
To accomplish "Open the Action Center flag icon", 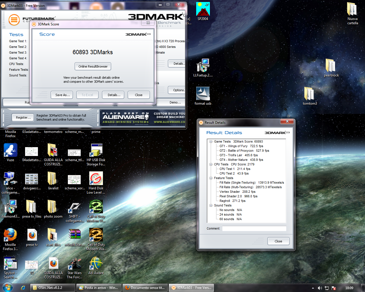I will click(334, 288).
